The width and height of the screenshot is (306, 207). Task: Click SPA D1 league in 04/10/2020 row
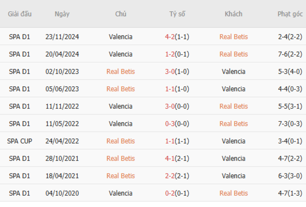coord(20,193)
